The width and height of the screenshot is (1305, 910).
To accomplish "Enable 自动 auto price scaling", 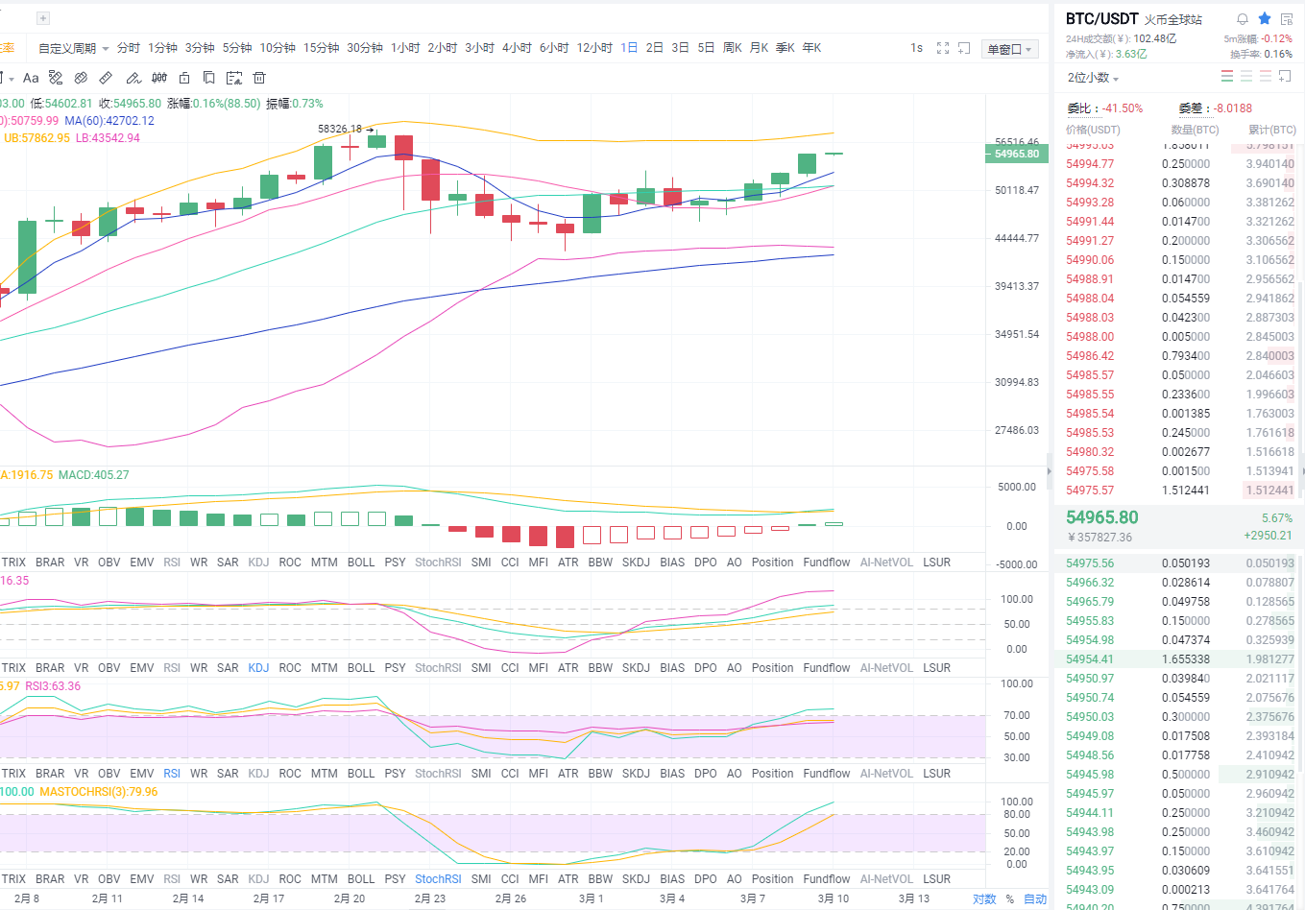I will (1035, 898).
